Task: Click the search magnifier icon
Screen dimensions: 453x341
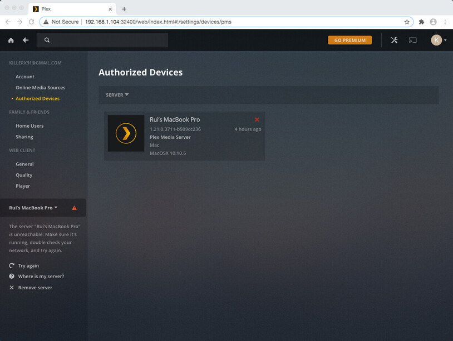Action: (x=47, y=40)
